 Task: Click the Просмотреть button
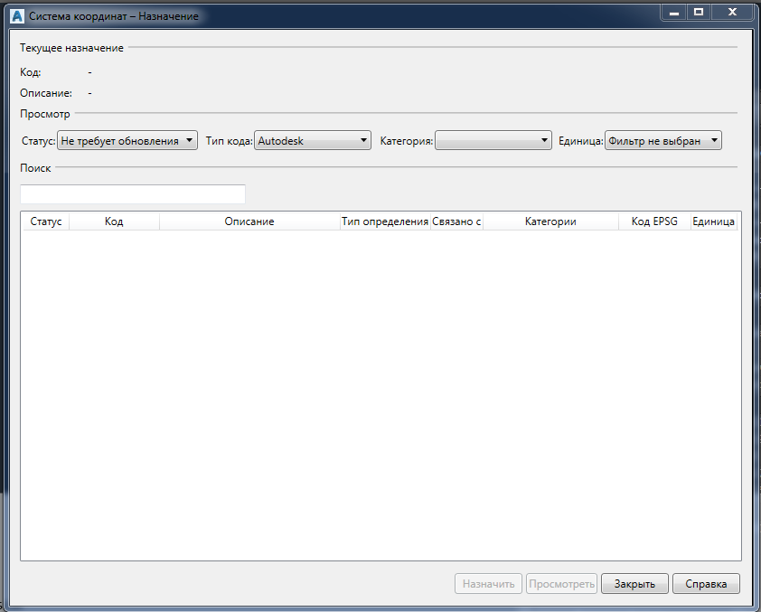561,583
